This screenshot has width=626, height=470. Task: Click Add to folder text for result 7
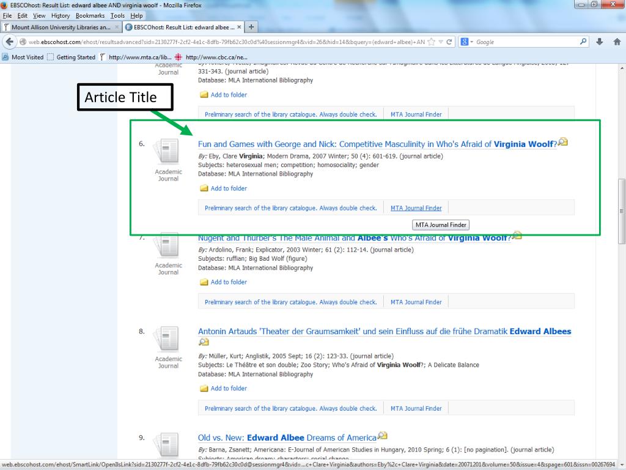coord(229,282)
